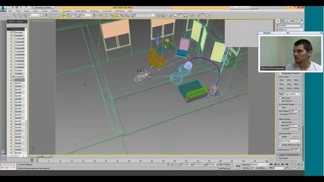Enable the Clip Manually checkbox
Viewport: 324px width, 182px height.
(x=280, y=122)
